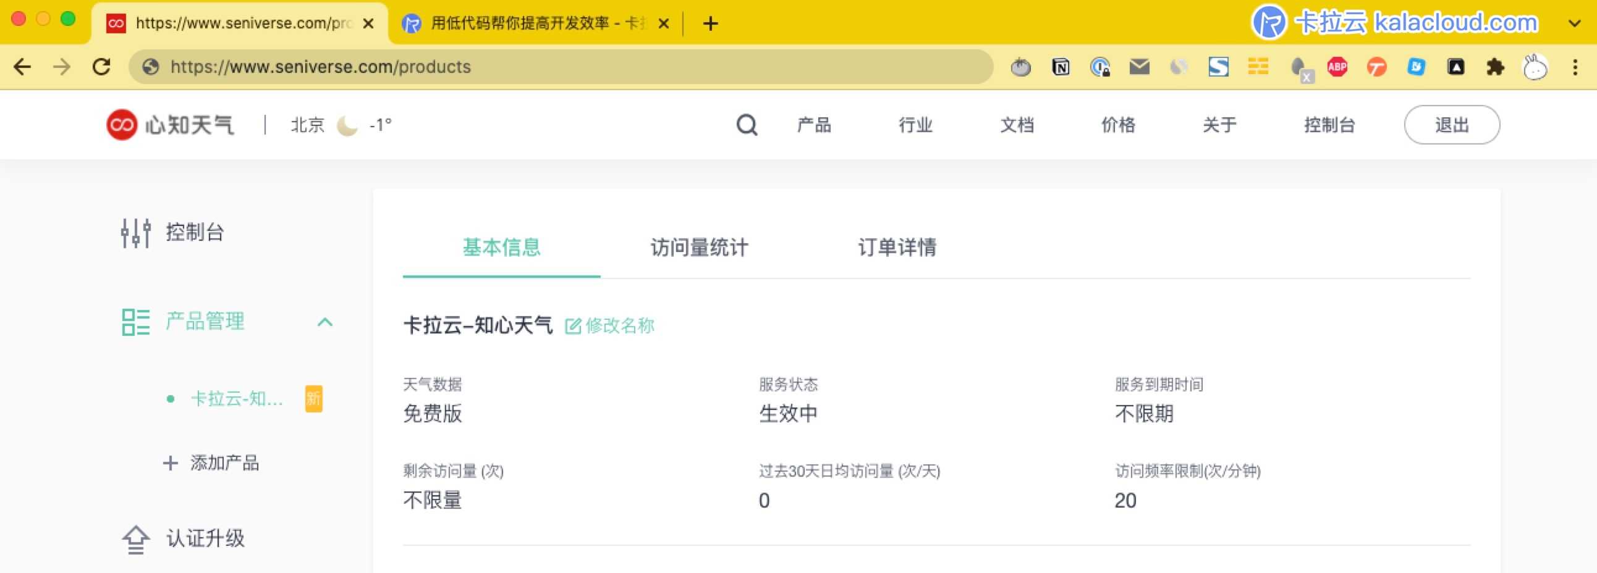Screen dimensions: 1597x573
Task: Click the moon weather icon beside 北京
Action: [x=347, y=125]
